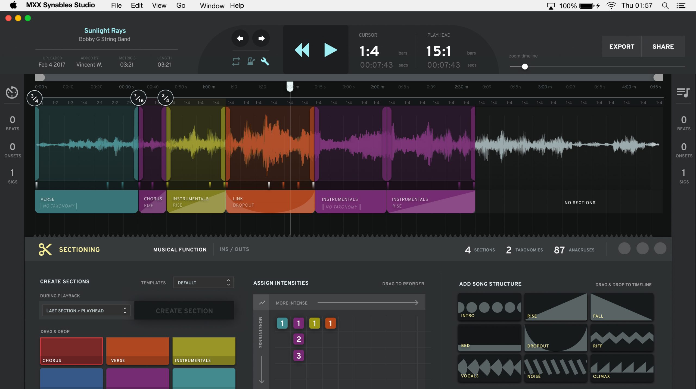Viewport: 696px width, 389px height.
Task: Select the CHORUS RISE section block
Action: (x=152, y=202)
